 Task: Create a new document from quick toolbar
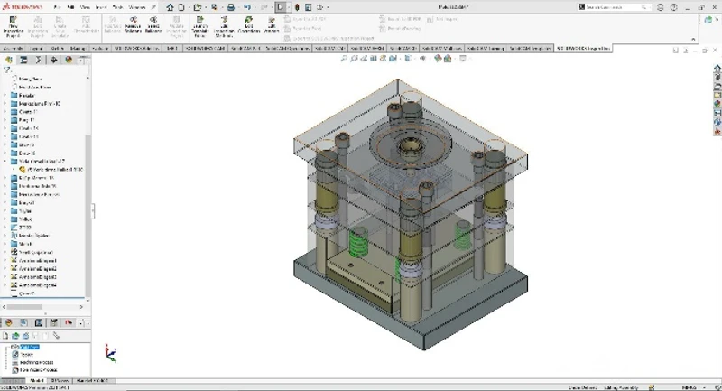[181, 7]
